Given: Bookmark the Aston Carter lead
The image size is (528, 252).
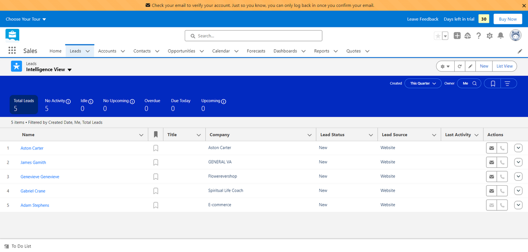Looking at the screenshot, I should tap(155, 148).
